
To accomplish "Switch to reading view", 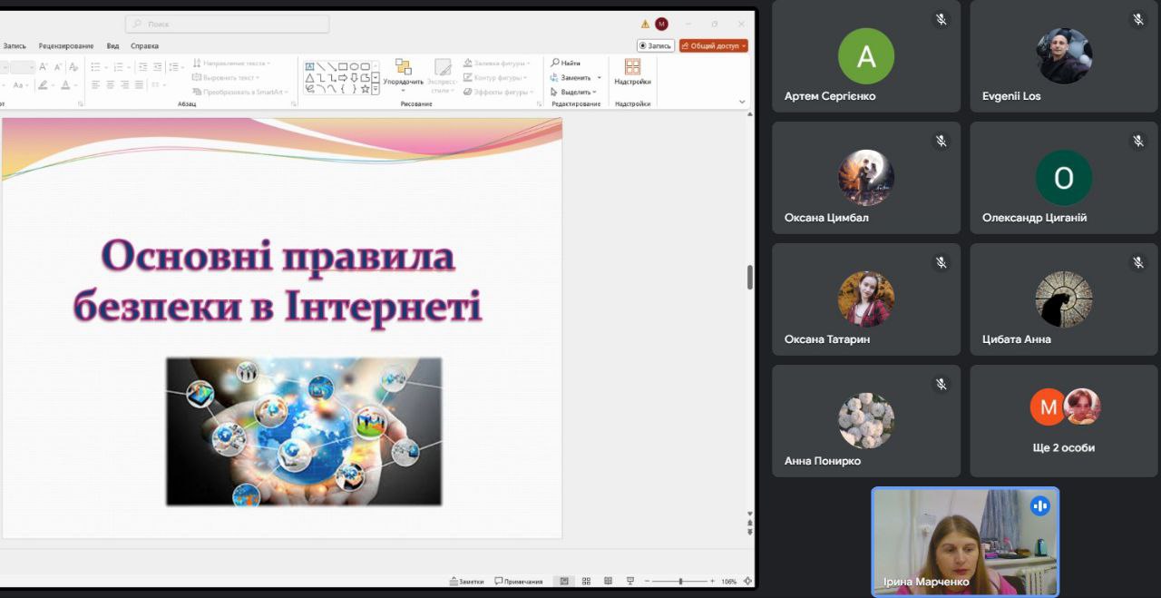I will (x=608, y=581).
